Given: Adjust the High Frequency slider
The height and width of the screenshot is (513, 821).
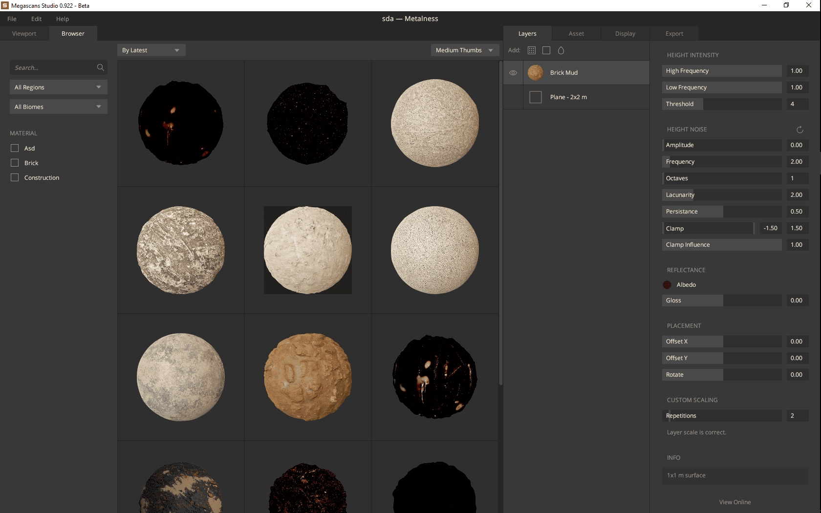Looking at the screenshot, I should pos(722,71).
